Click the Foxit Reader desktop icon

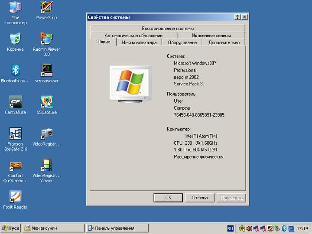point(16,197)
